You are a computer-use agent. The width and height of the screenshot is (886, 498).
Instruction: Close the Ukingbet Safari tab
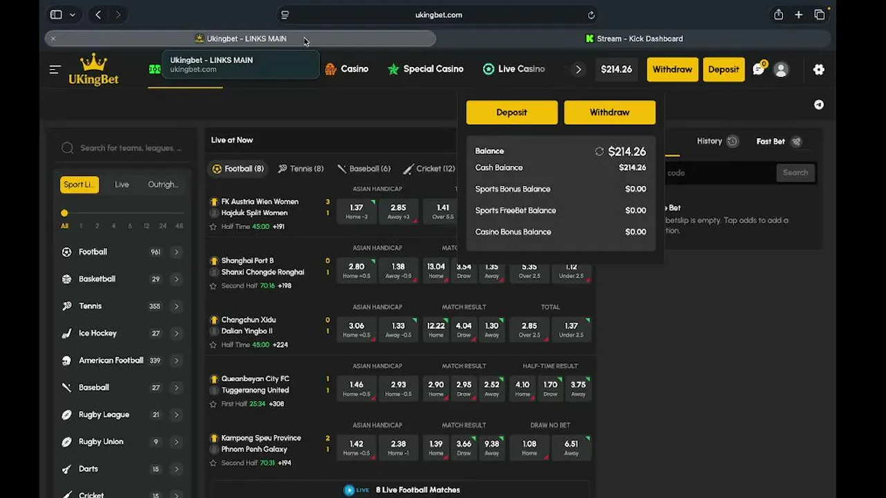[53, 39]
